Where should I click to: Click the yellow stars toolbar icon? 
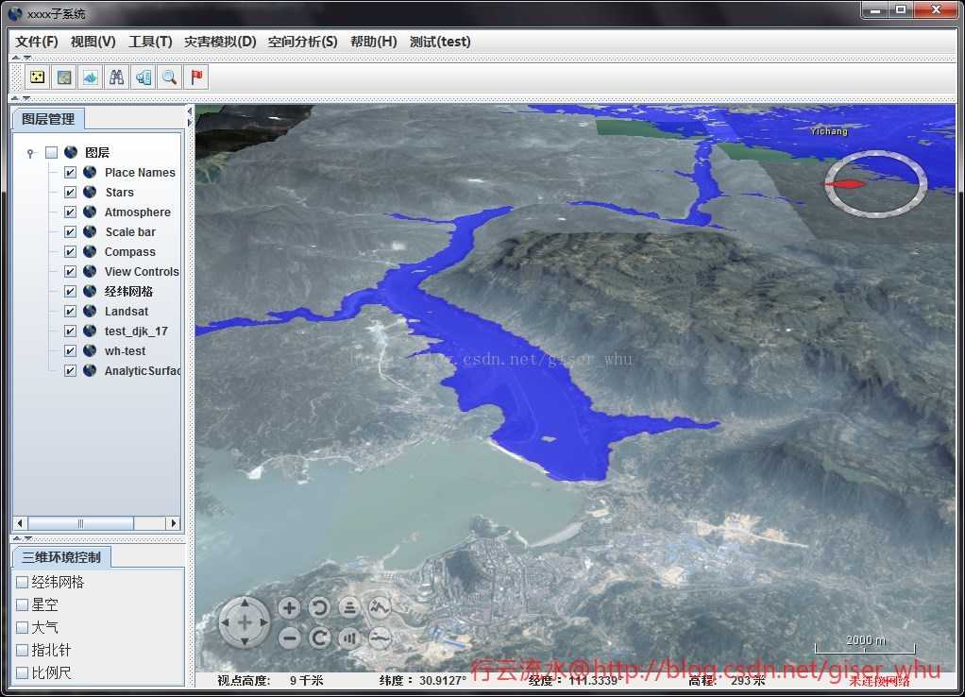37,77
